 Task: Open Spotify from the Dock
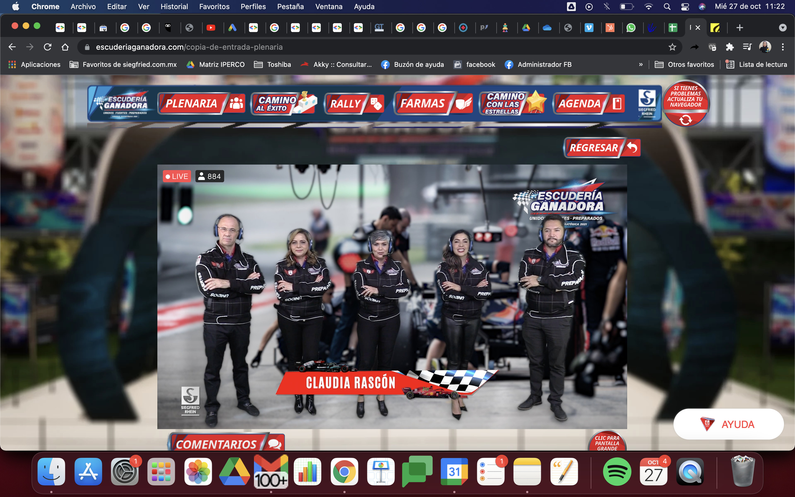point(617,471)
